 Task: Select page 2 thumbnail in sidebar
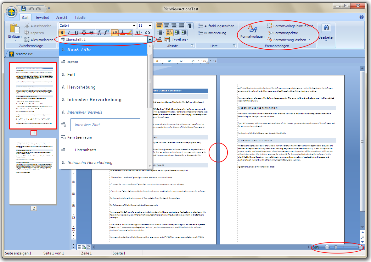pos(33,171)
